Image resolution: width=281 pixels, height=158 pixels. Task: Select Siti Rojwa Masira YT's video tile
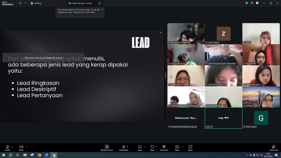pyautogui.click(x=223, y=76)
